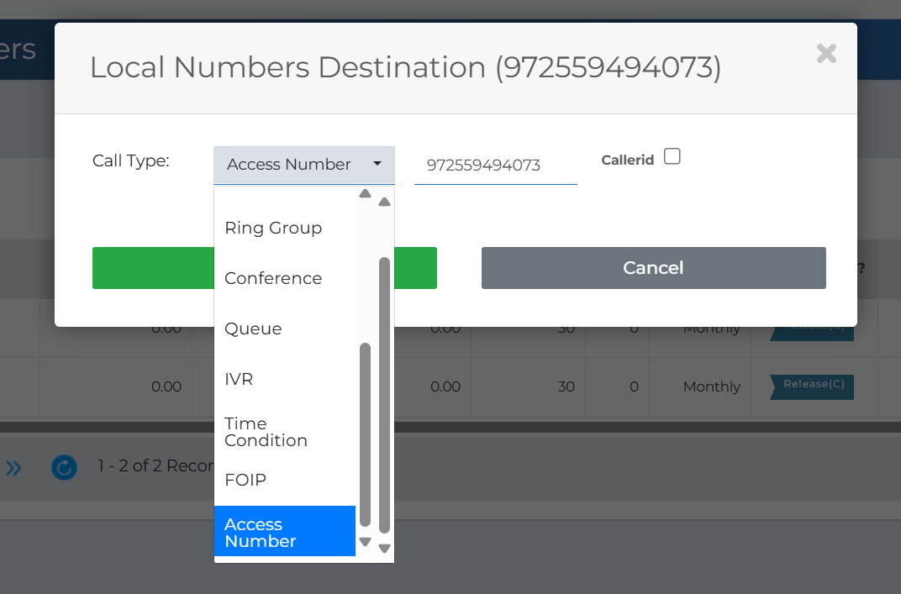
Task: Close the Local Numbers Destination dialog
Action: click(826, 54)
